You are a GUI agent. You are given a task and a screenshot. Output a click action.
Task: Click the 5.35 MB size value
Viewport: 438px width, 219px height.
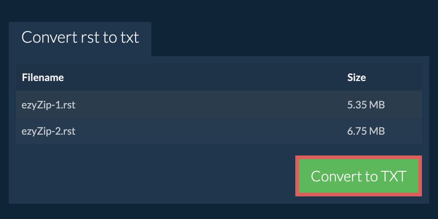[x=366, y=105]
